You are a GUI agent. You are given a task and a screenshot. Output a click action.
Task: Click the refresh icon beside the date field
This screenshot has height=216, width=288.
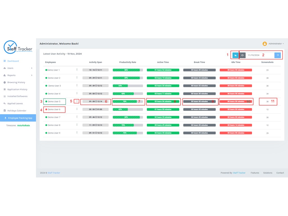[242, 55]
